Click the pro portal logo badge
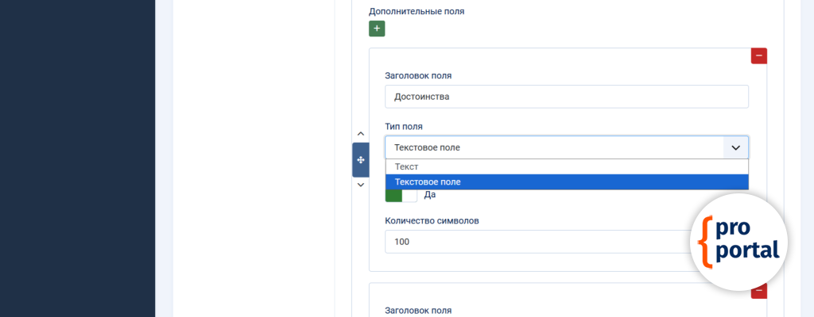Screen dimensions: 814x317 tap(739, 241)
